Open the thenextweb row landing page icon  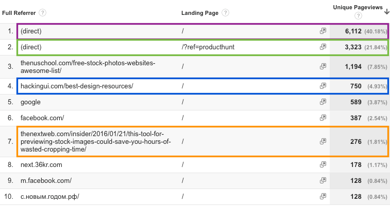(323, 141)
